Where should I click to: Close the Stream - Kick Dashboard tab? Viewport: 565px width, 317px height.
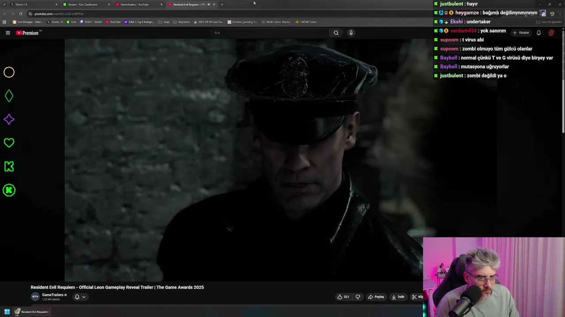[x=109, y=4]
